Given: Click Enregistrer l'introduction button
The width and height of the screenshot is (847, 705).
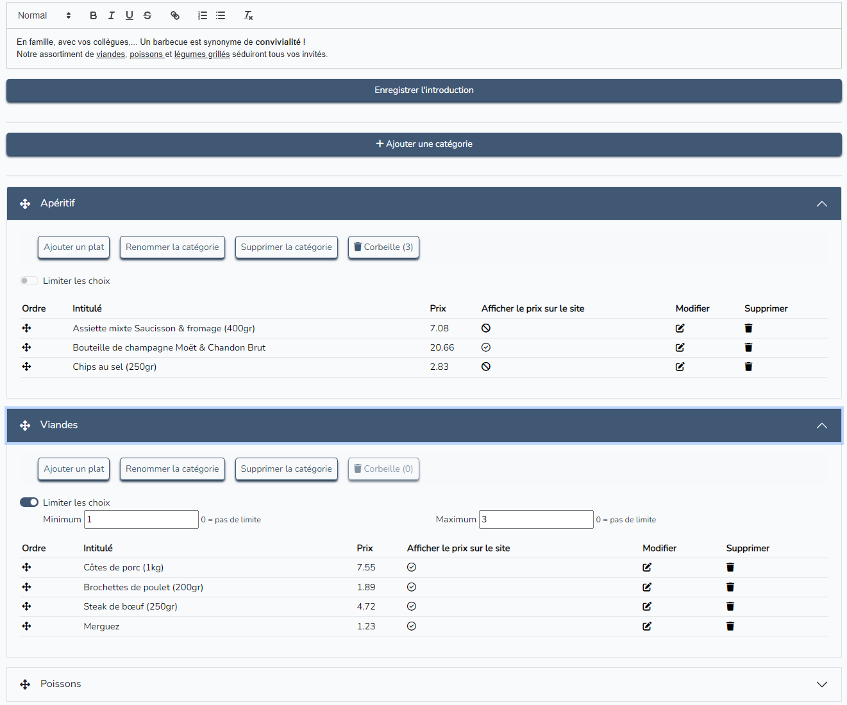Looking at the screenshot, I should tap(424, 90).
